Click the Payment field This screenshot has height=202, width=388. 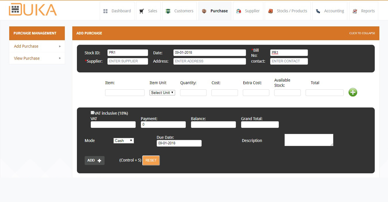pos(163,125)
